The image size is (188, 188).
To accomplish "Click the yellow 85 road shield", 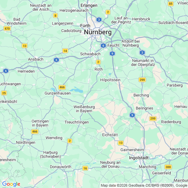I will tap(171, 4).
